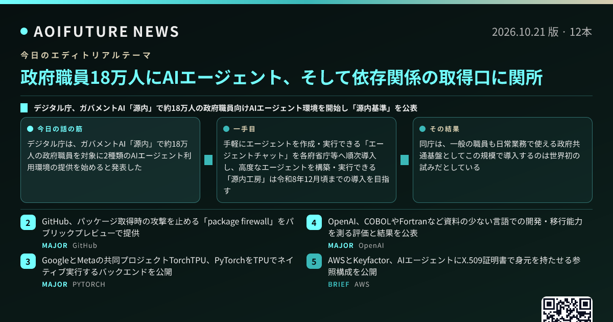Open the GitHub package firewall article
This screenshot has height=322, width=613.
pyautogui.click(x=168, y=227)
